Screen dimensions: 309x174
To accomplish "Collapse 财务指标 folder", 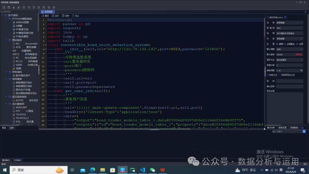I will [6, 72].
